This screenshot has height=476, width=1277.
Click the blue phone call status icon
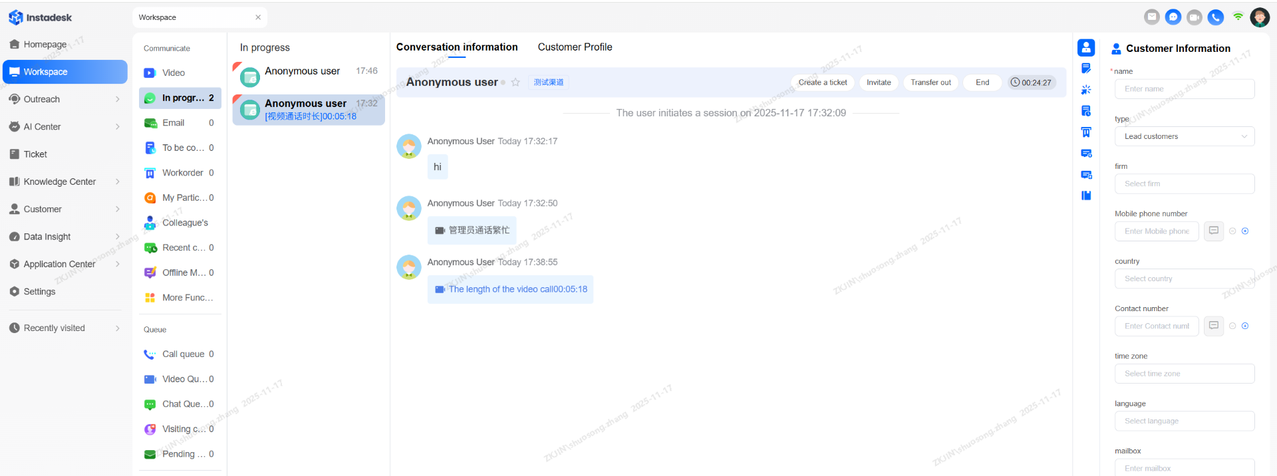tap(1216, 17)
